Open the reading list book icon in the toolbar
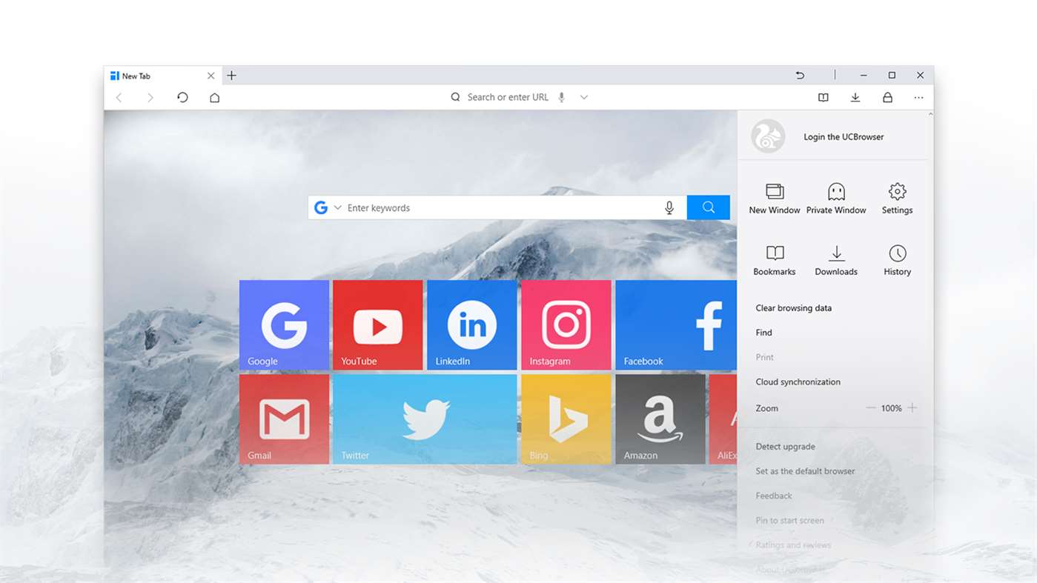This screenshot has height=583, width=1037. [823, 97]
